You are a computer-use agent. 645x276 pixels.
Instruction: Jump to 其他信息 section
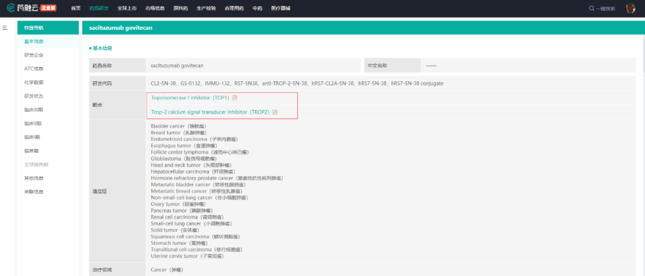click(x=33, y=178)
